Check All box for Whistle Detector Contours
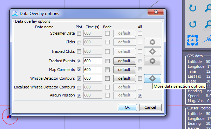211x129 pixels. [140, 79]
